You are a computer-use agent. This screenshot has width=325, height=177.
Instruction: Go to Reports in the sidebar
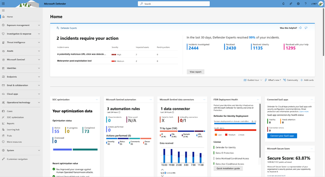pos(11,123)
